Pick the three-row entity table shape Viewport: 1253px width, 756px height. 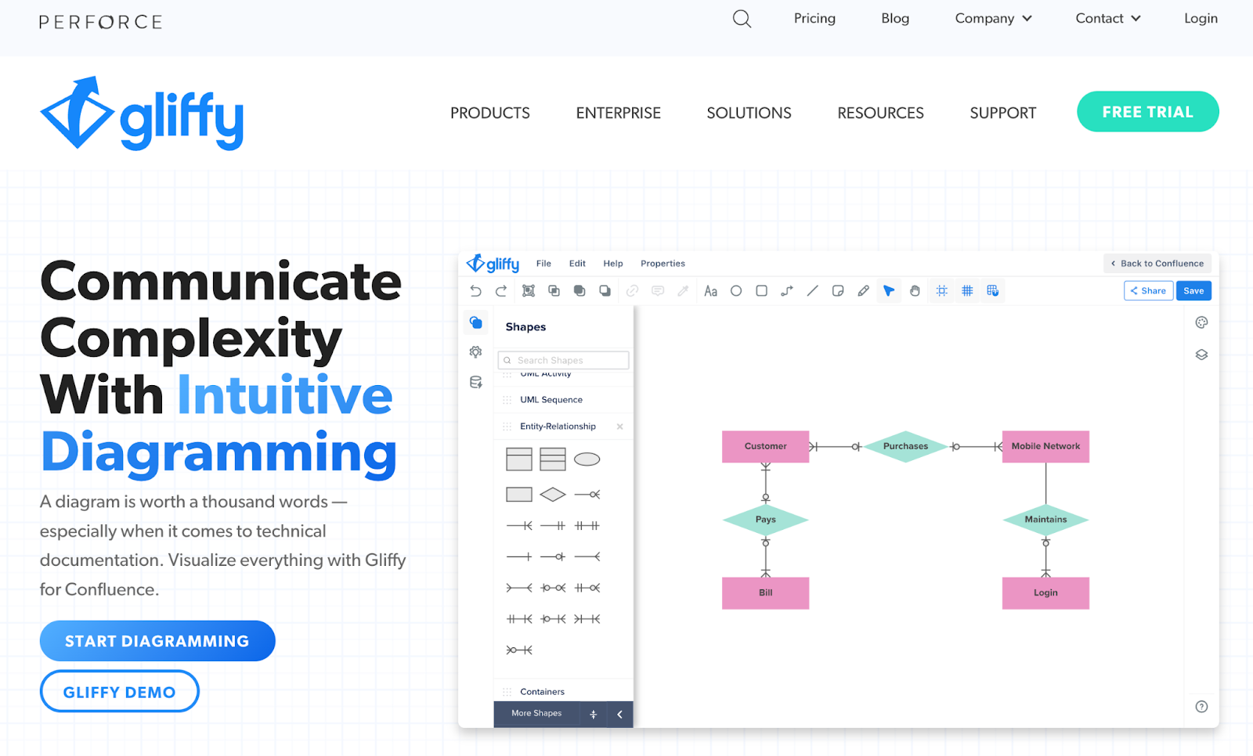(x=553, y=459)
